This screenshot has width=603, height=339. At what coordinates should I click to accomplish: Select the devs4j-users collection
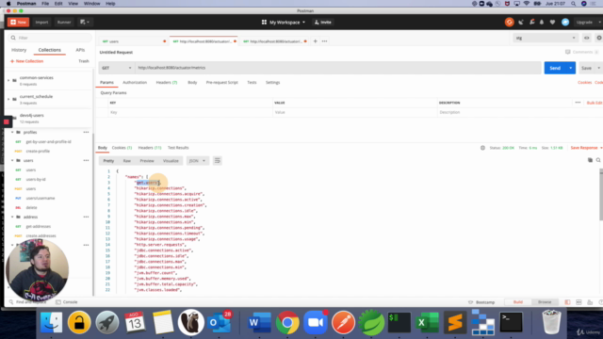pos(49,118)
